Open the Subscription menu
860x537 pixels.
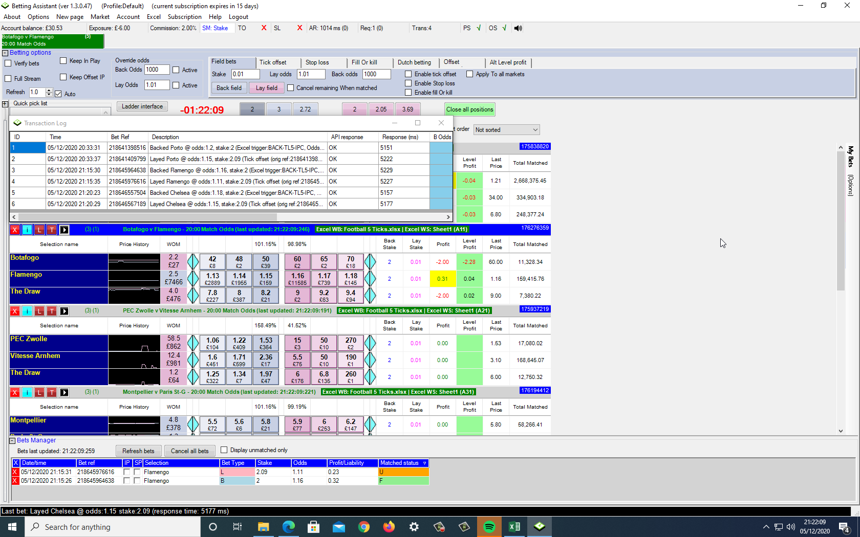click(x=185, y=17)
